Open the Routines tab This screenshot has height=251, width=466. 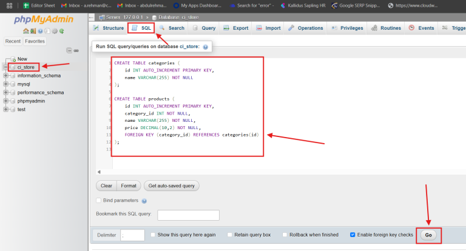pyautogui.click(x=387, y=28)
